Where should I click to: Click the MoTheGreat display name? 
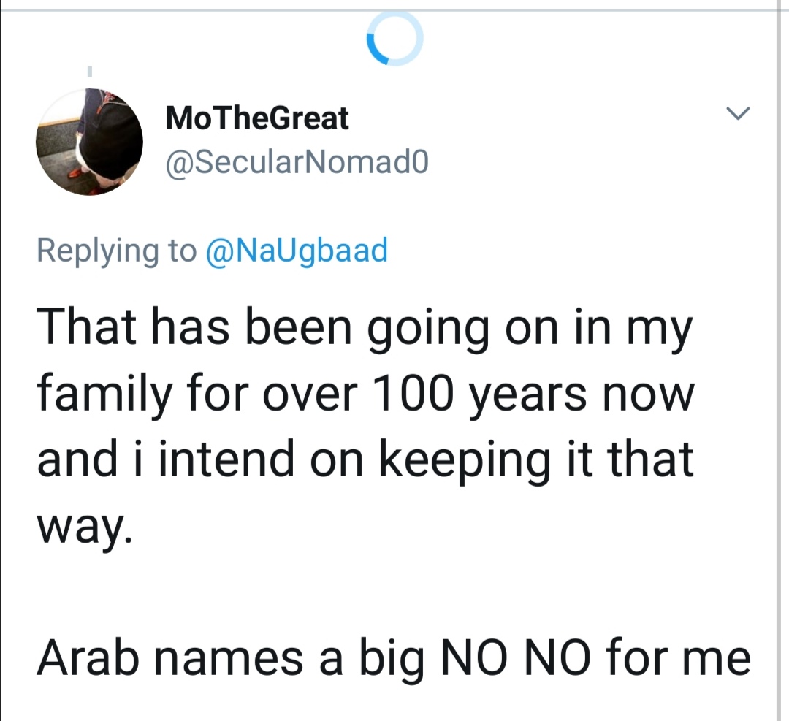click(x=258, y=118)
